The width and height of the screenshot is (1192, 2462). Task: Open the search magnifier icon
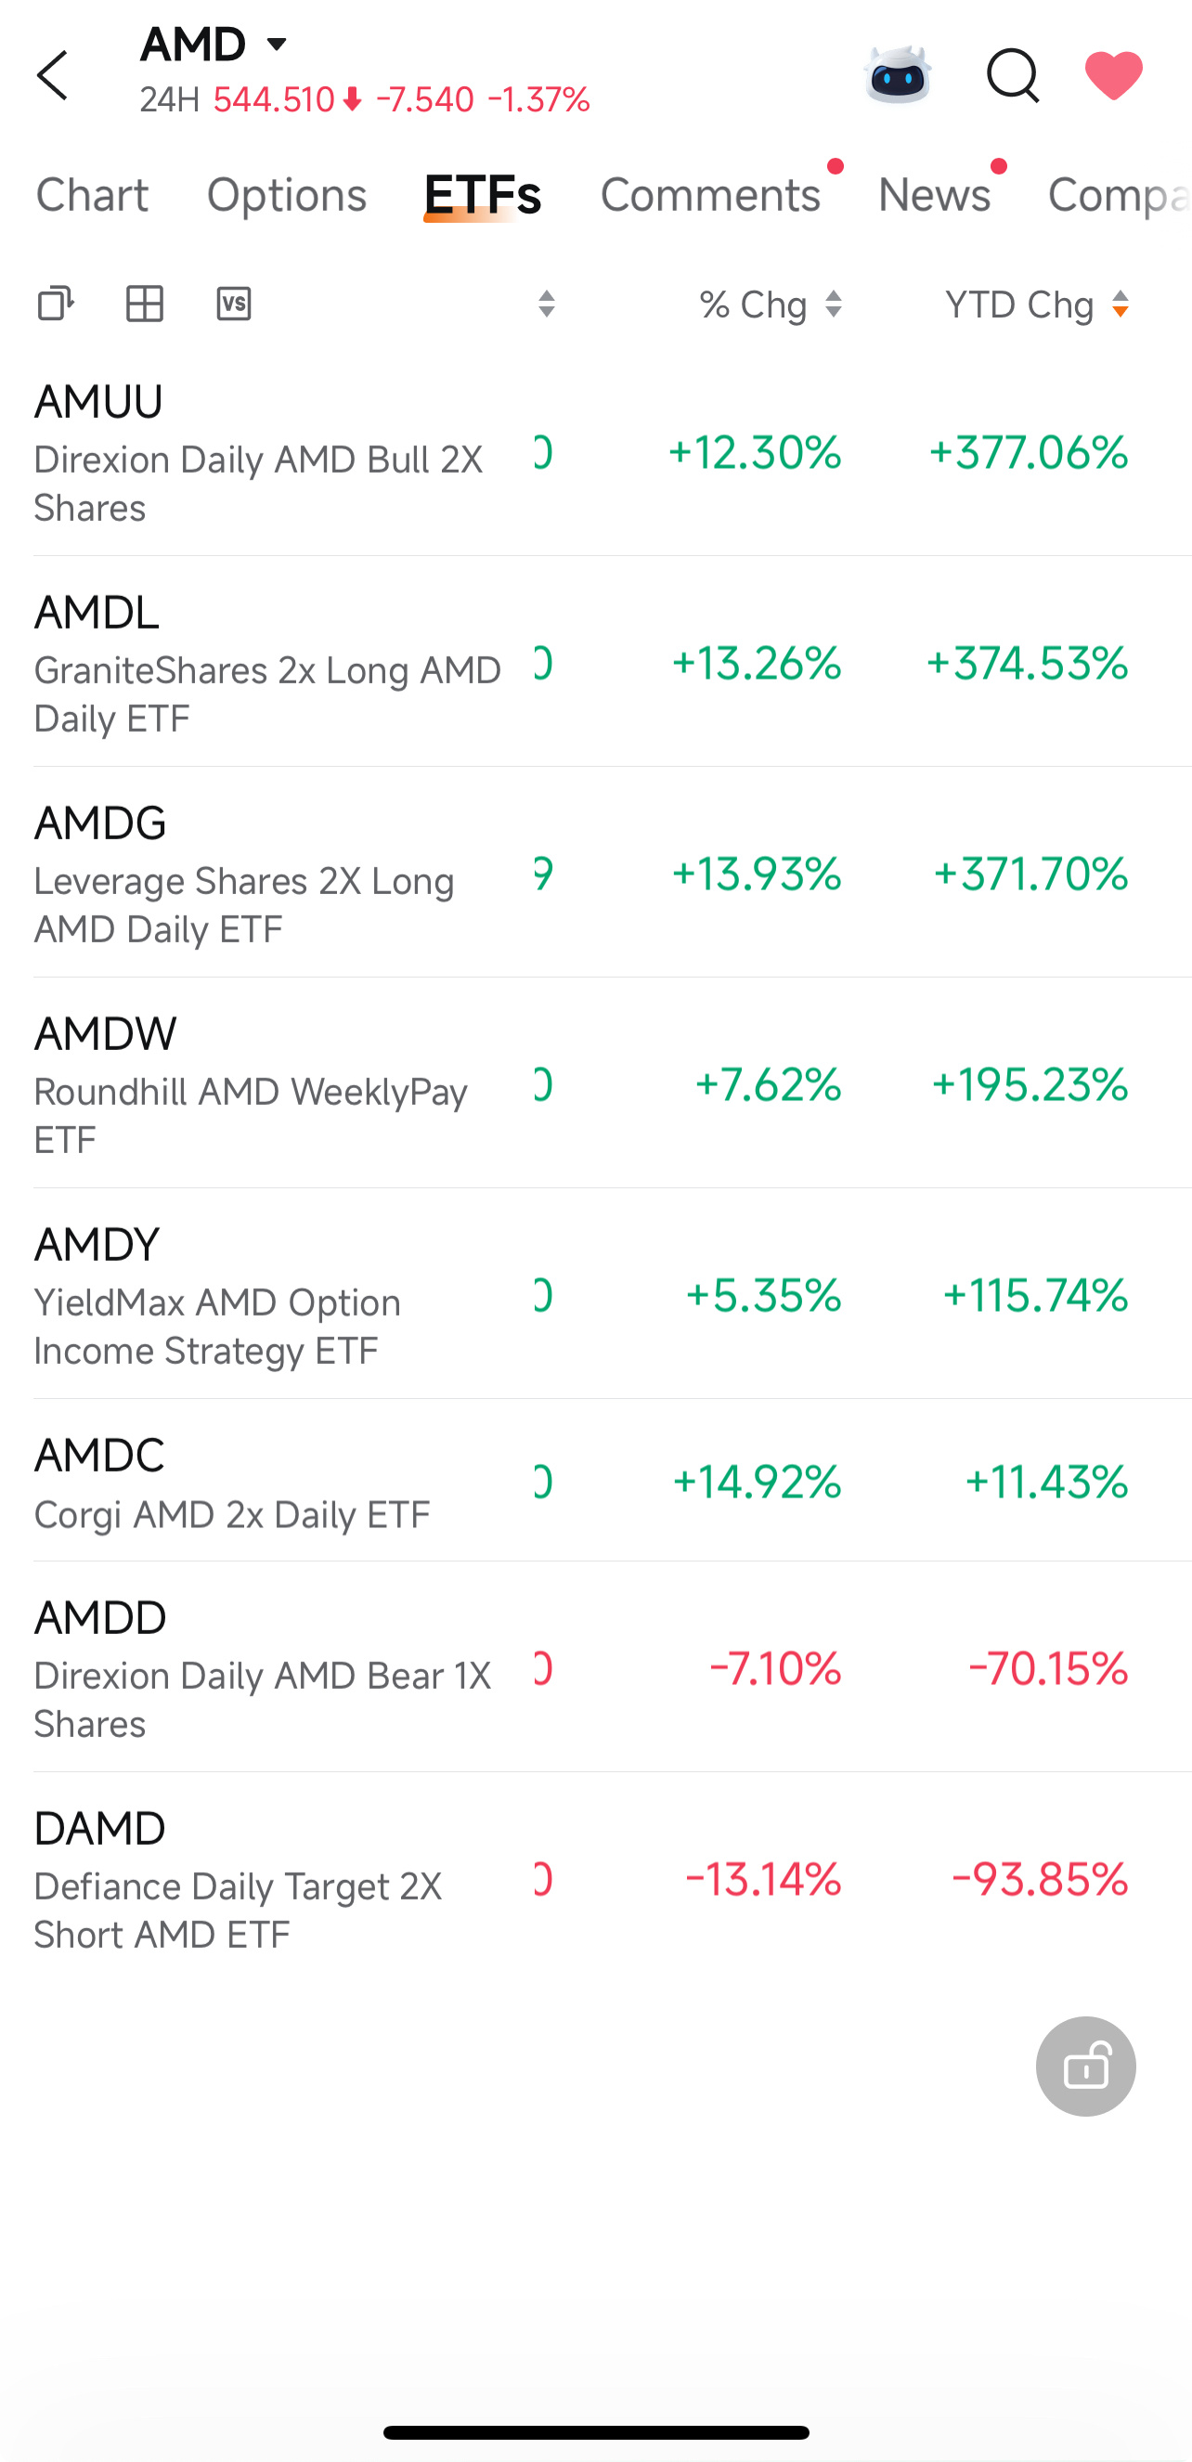1012,74
